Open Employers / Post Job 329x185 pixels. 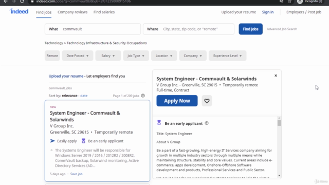304,12
